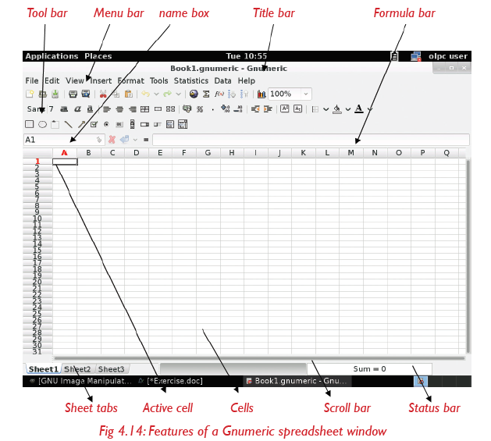Click the Merge cells icon

pyautogui.click(x=158, y=109)
